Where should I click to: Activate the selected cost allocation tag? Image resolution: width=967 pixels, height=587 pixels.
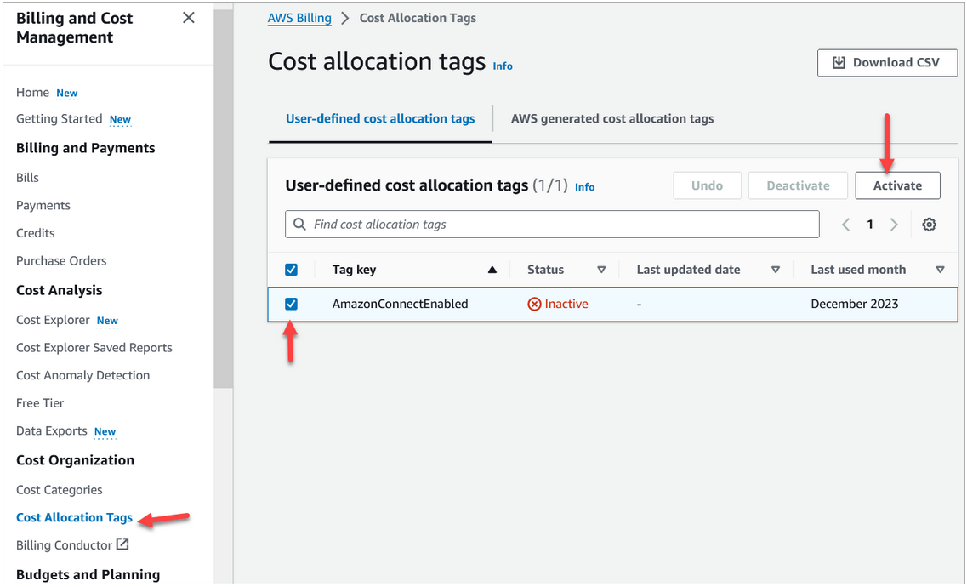tap(897, 185)
